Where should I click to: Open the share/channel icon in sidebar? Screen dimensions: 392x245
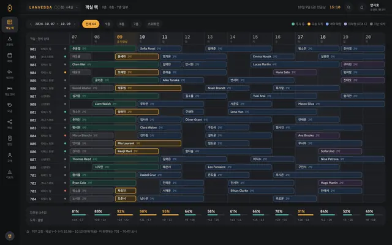tap(10, 122)
